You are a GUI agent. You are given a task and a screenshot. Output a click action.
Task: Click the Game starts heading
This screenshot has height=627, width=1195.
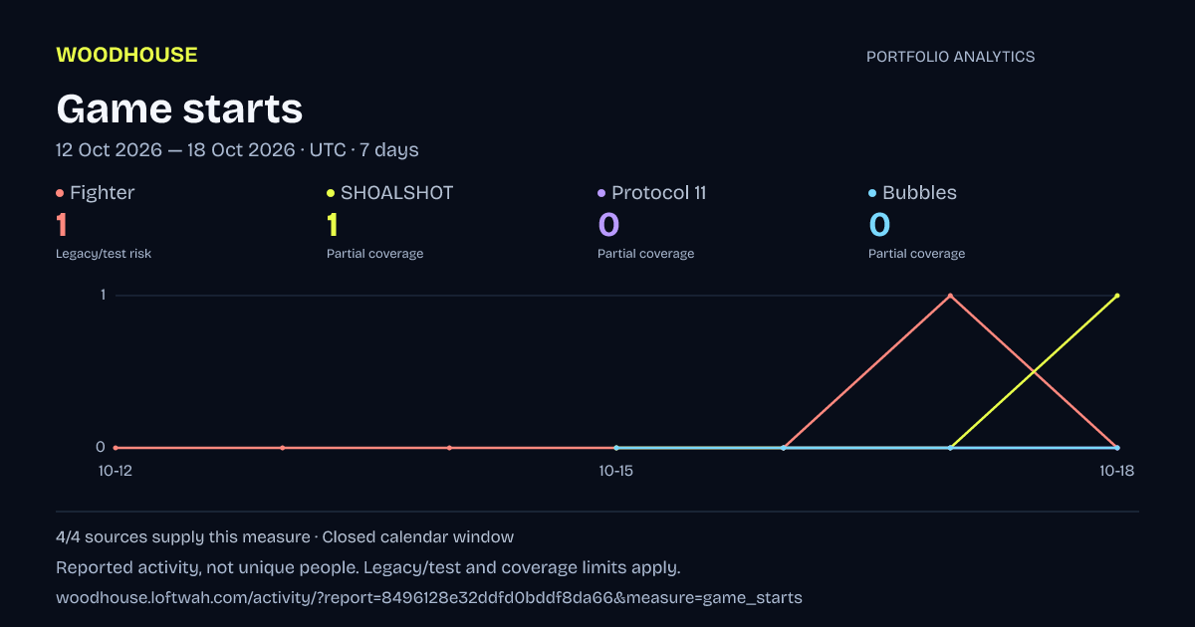tap(179, 108)
